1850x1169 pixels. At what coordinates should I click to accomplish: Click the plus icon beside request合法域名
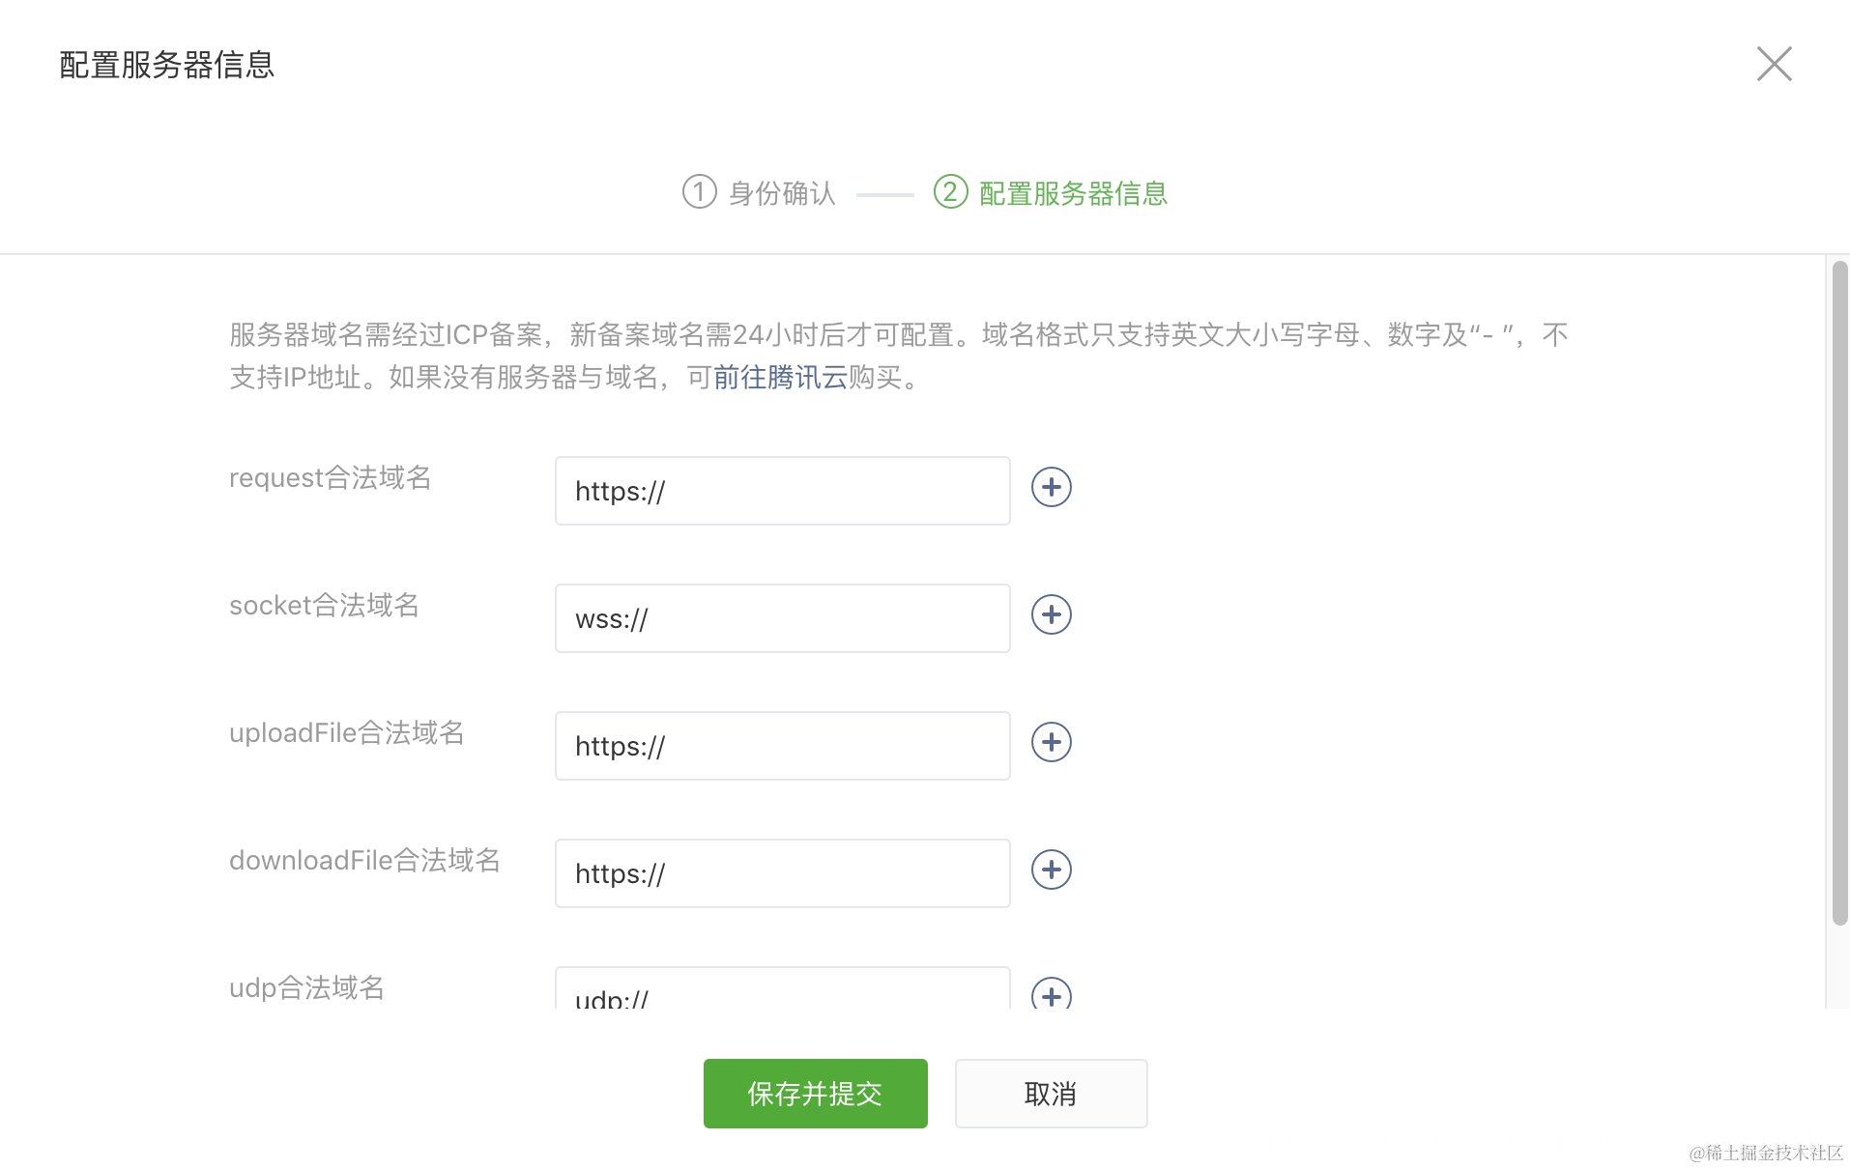pos(1052,488)
